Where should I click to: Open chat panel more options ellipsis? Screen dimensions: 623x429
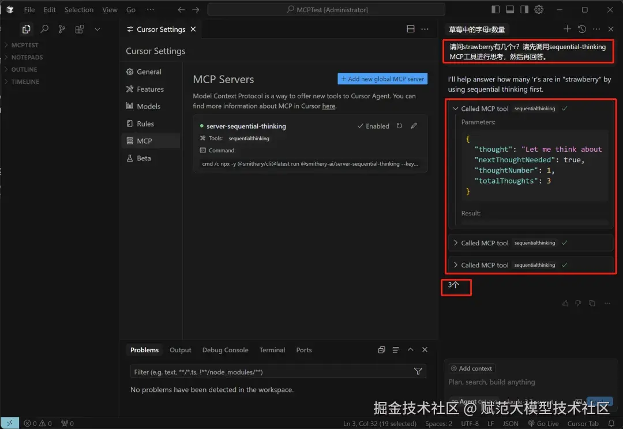pos(596,29)
